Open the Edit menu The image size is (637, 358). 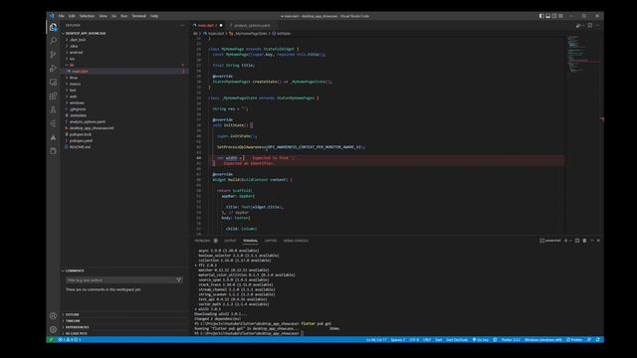coord(72,16)
